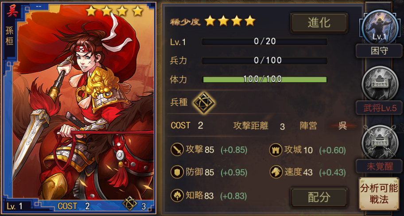
Task: Tap the troop type icon on card bottom
Action: coord(130,204)
